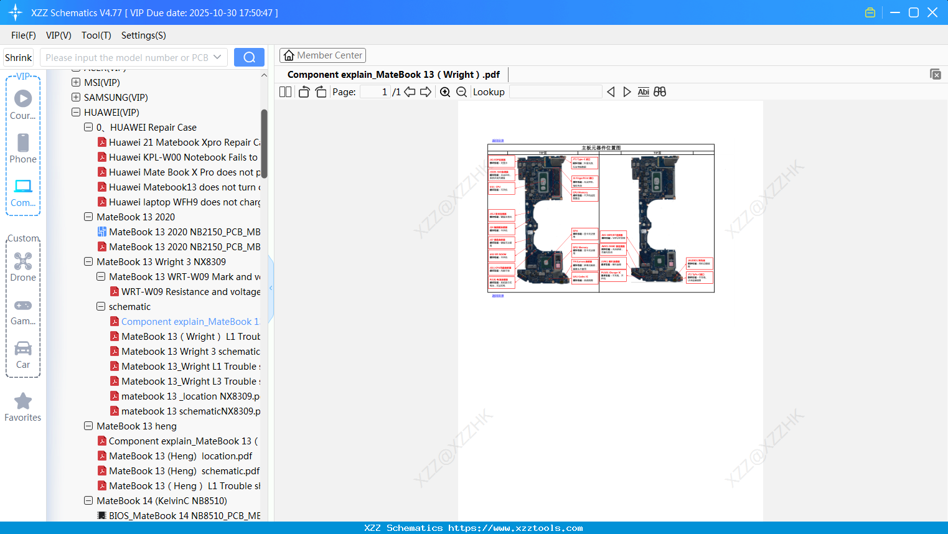Collapse the schematic subfolder
The width and height of the screenshot is (948, 534).
pyautogui.click(x=101, y=306)
